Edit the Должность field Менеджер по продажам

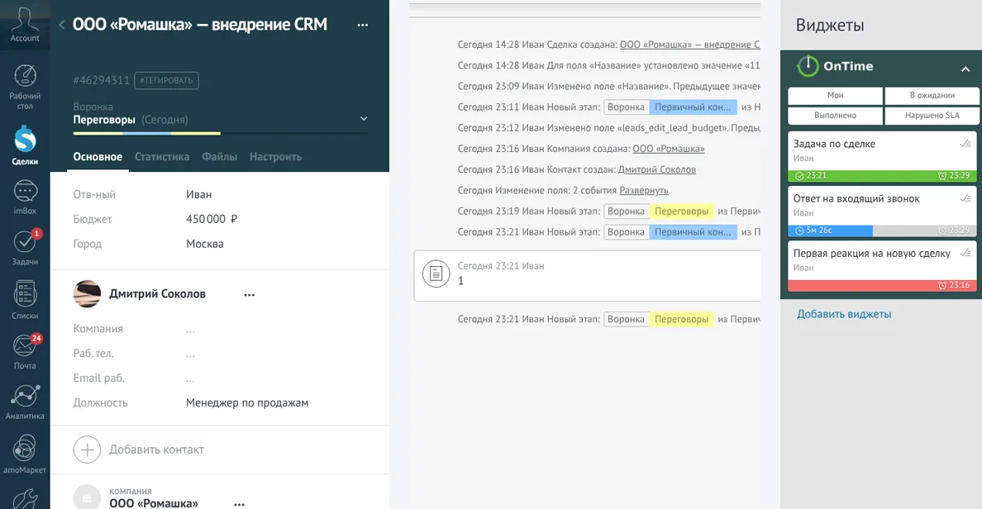tap(247, 403)
